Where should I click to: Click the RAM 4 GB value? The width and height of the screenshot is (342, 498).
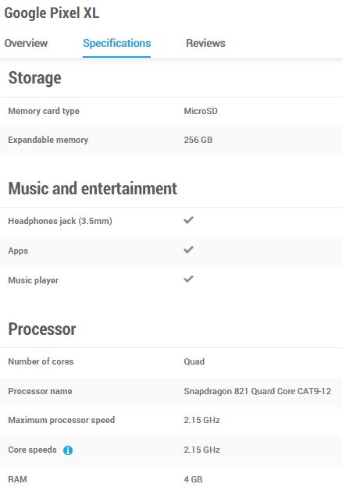[193, 479]
